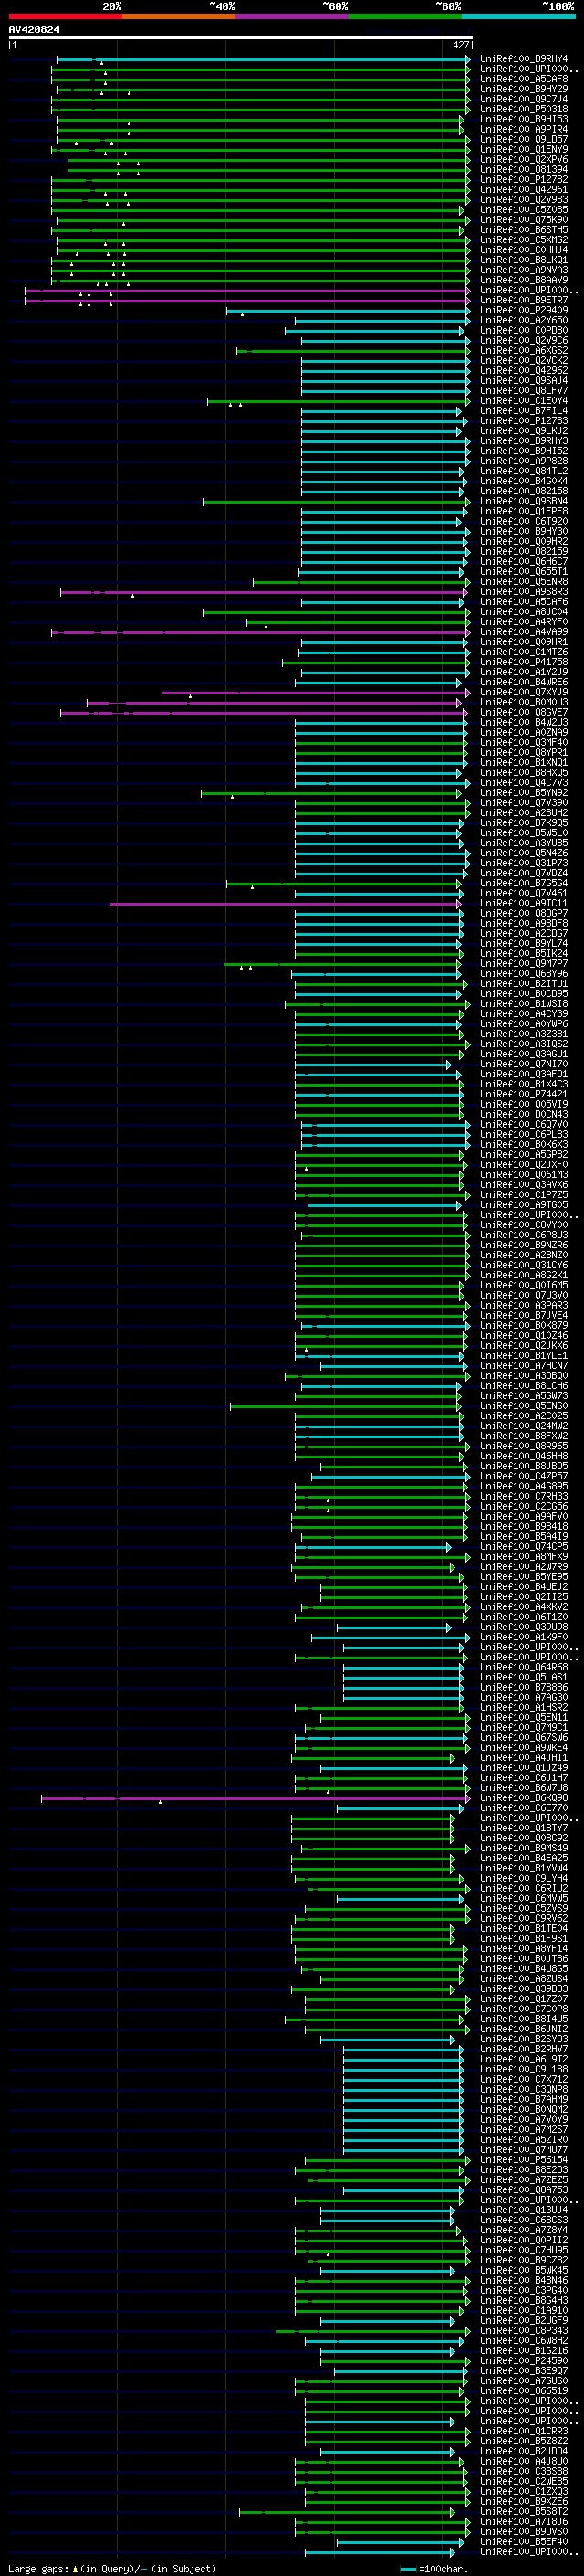Select the UniRef100_Q8GVE7 label

point(524,713)
